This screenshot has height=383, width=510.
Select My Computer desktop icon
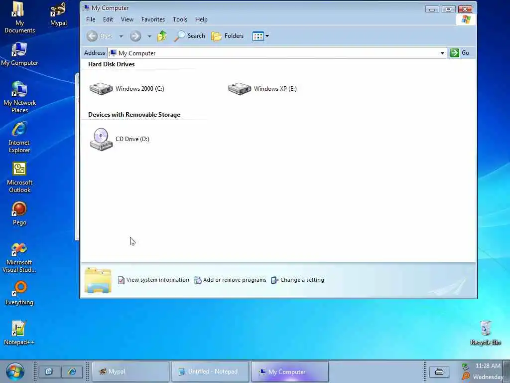(x=19, y=54)
